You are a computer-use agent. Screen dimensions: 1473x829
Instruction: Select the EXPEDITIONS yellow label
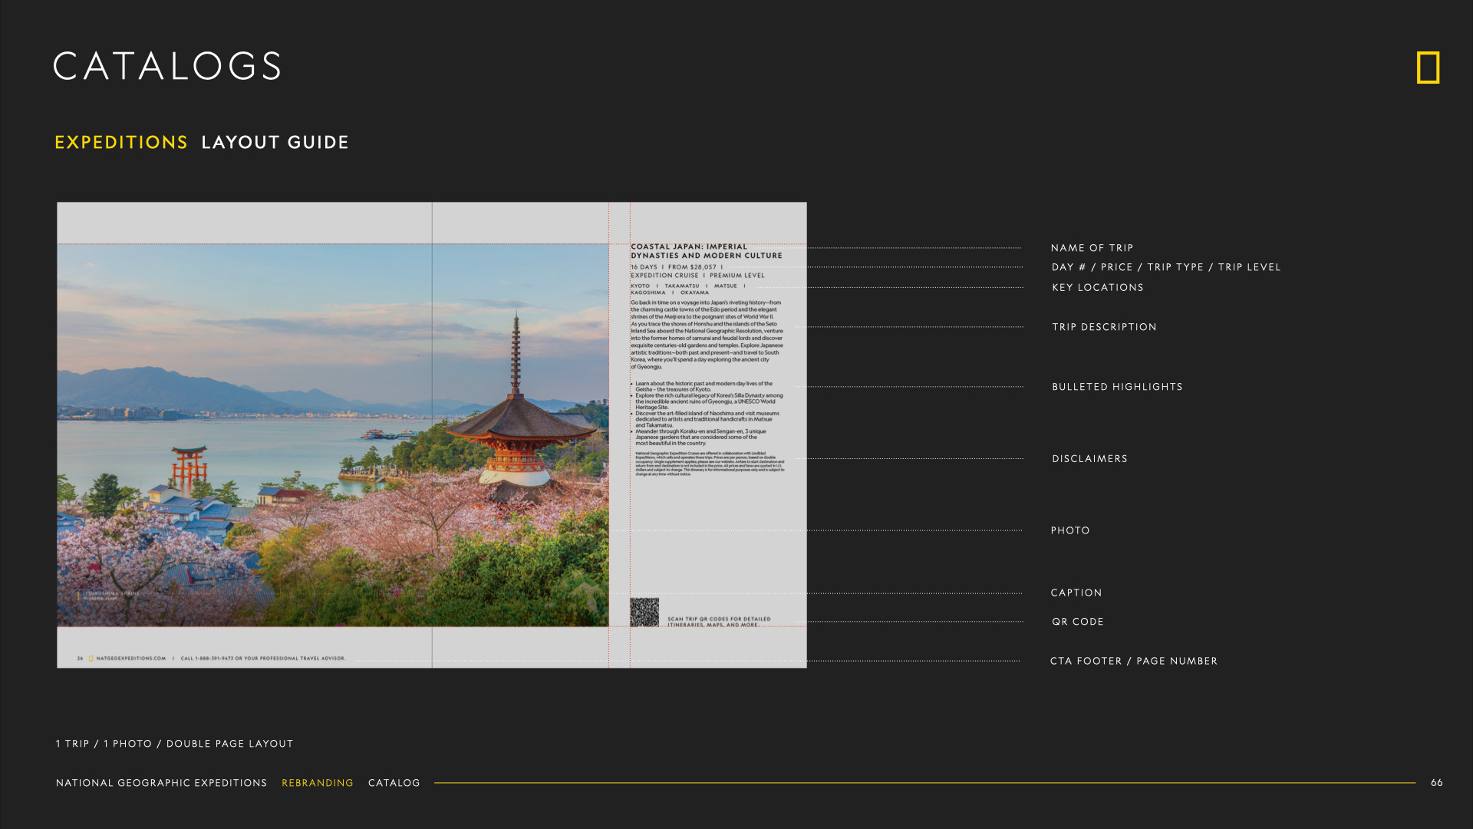pyautogui.click(x=121, y=142)
